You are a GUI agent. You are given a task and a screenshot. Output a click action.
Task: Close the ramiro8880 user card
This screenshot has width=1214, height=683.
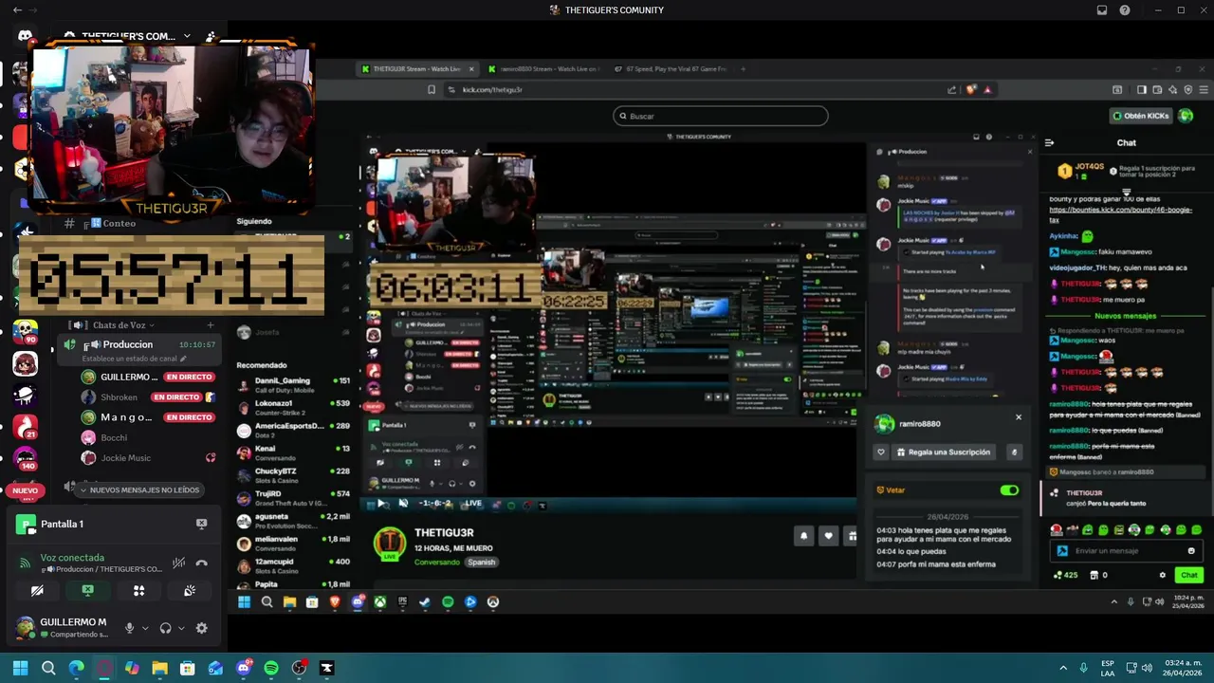[1019, 416]
